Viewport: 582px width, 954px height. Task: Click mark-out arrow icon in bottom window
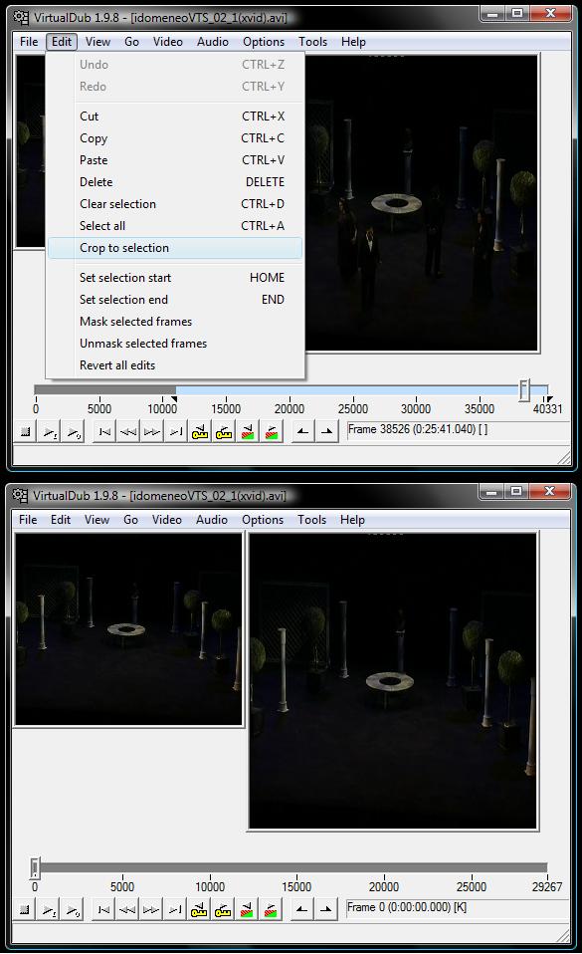click(x=326, y=910)
